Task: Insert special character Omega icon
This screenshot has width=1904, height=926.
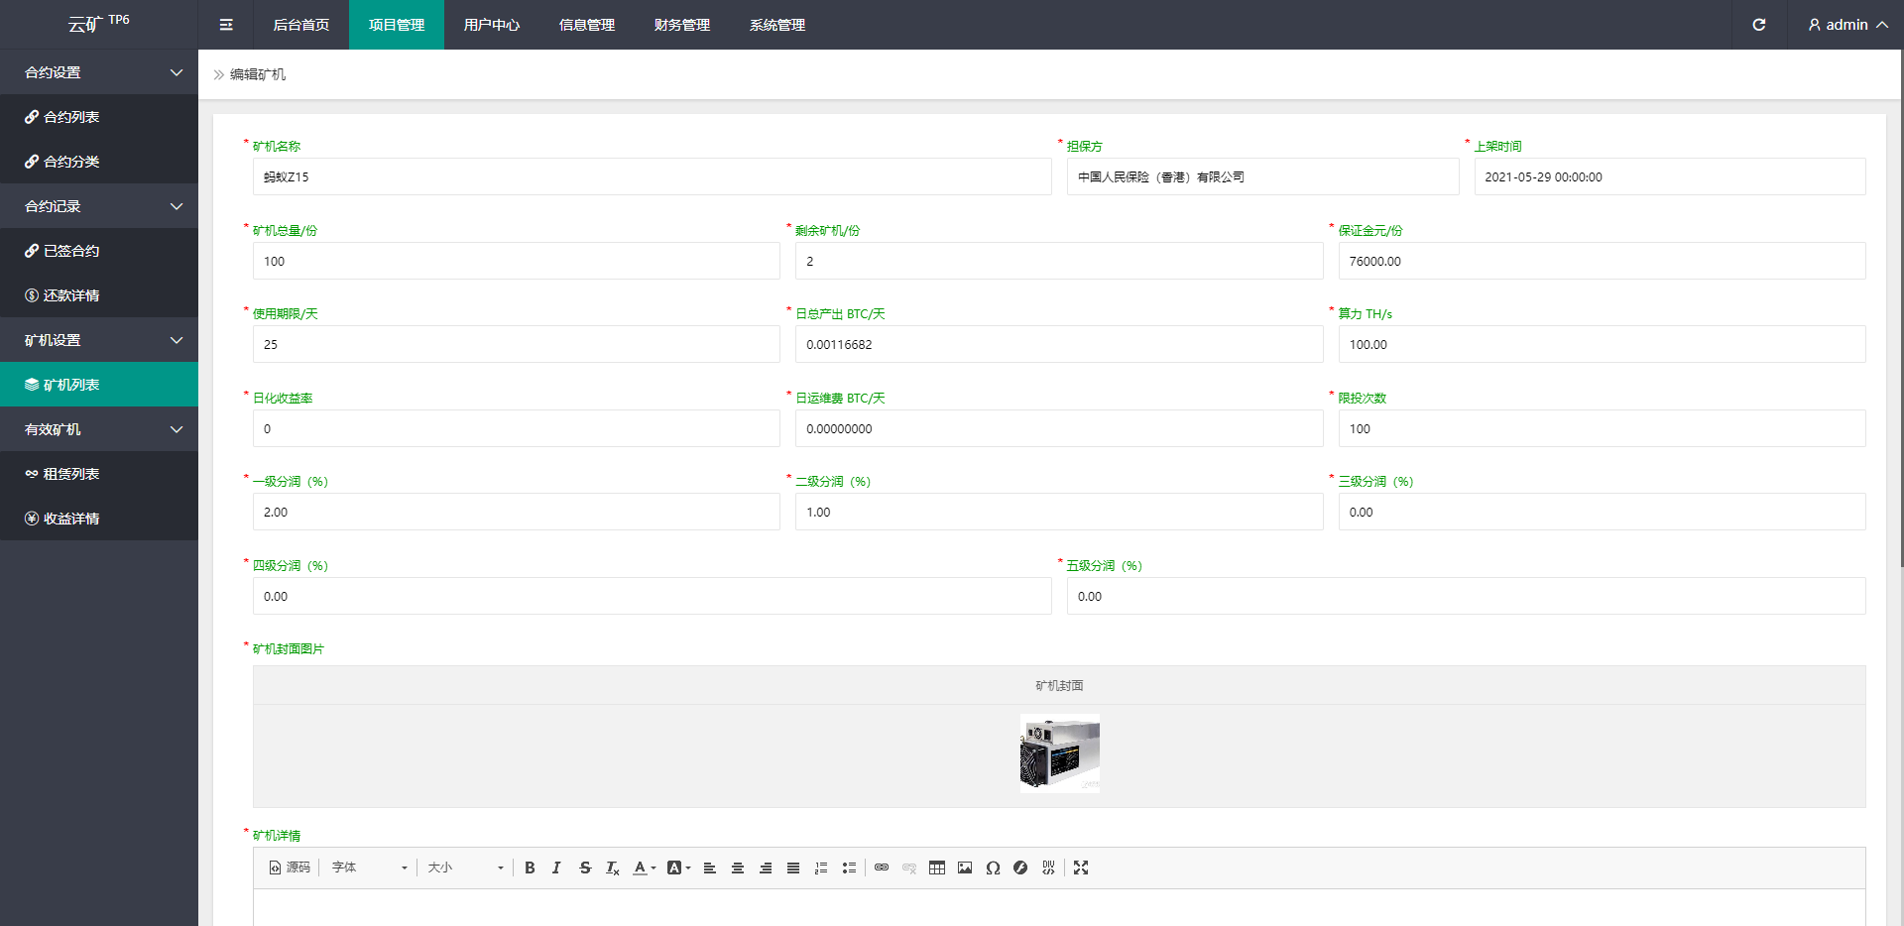Action: (993, 868)
